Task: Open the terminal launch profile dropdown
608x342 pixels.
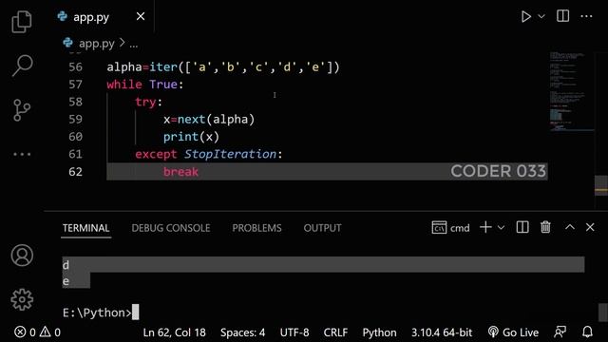Action: tap(501, 228)
